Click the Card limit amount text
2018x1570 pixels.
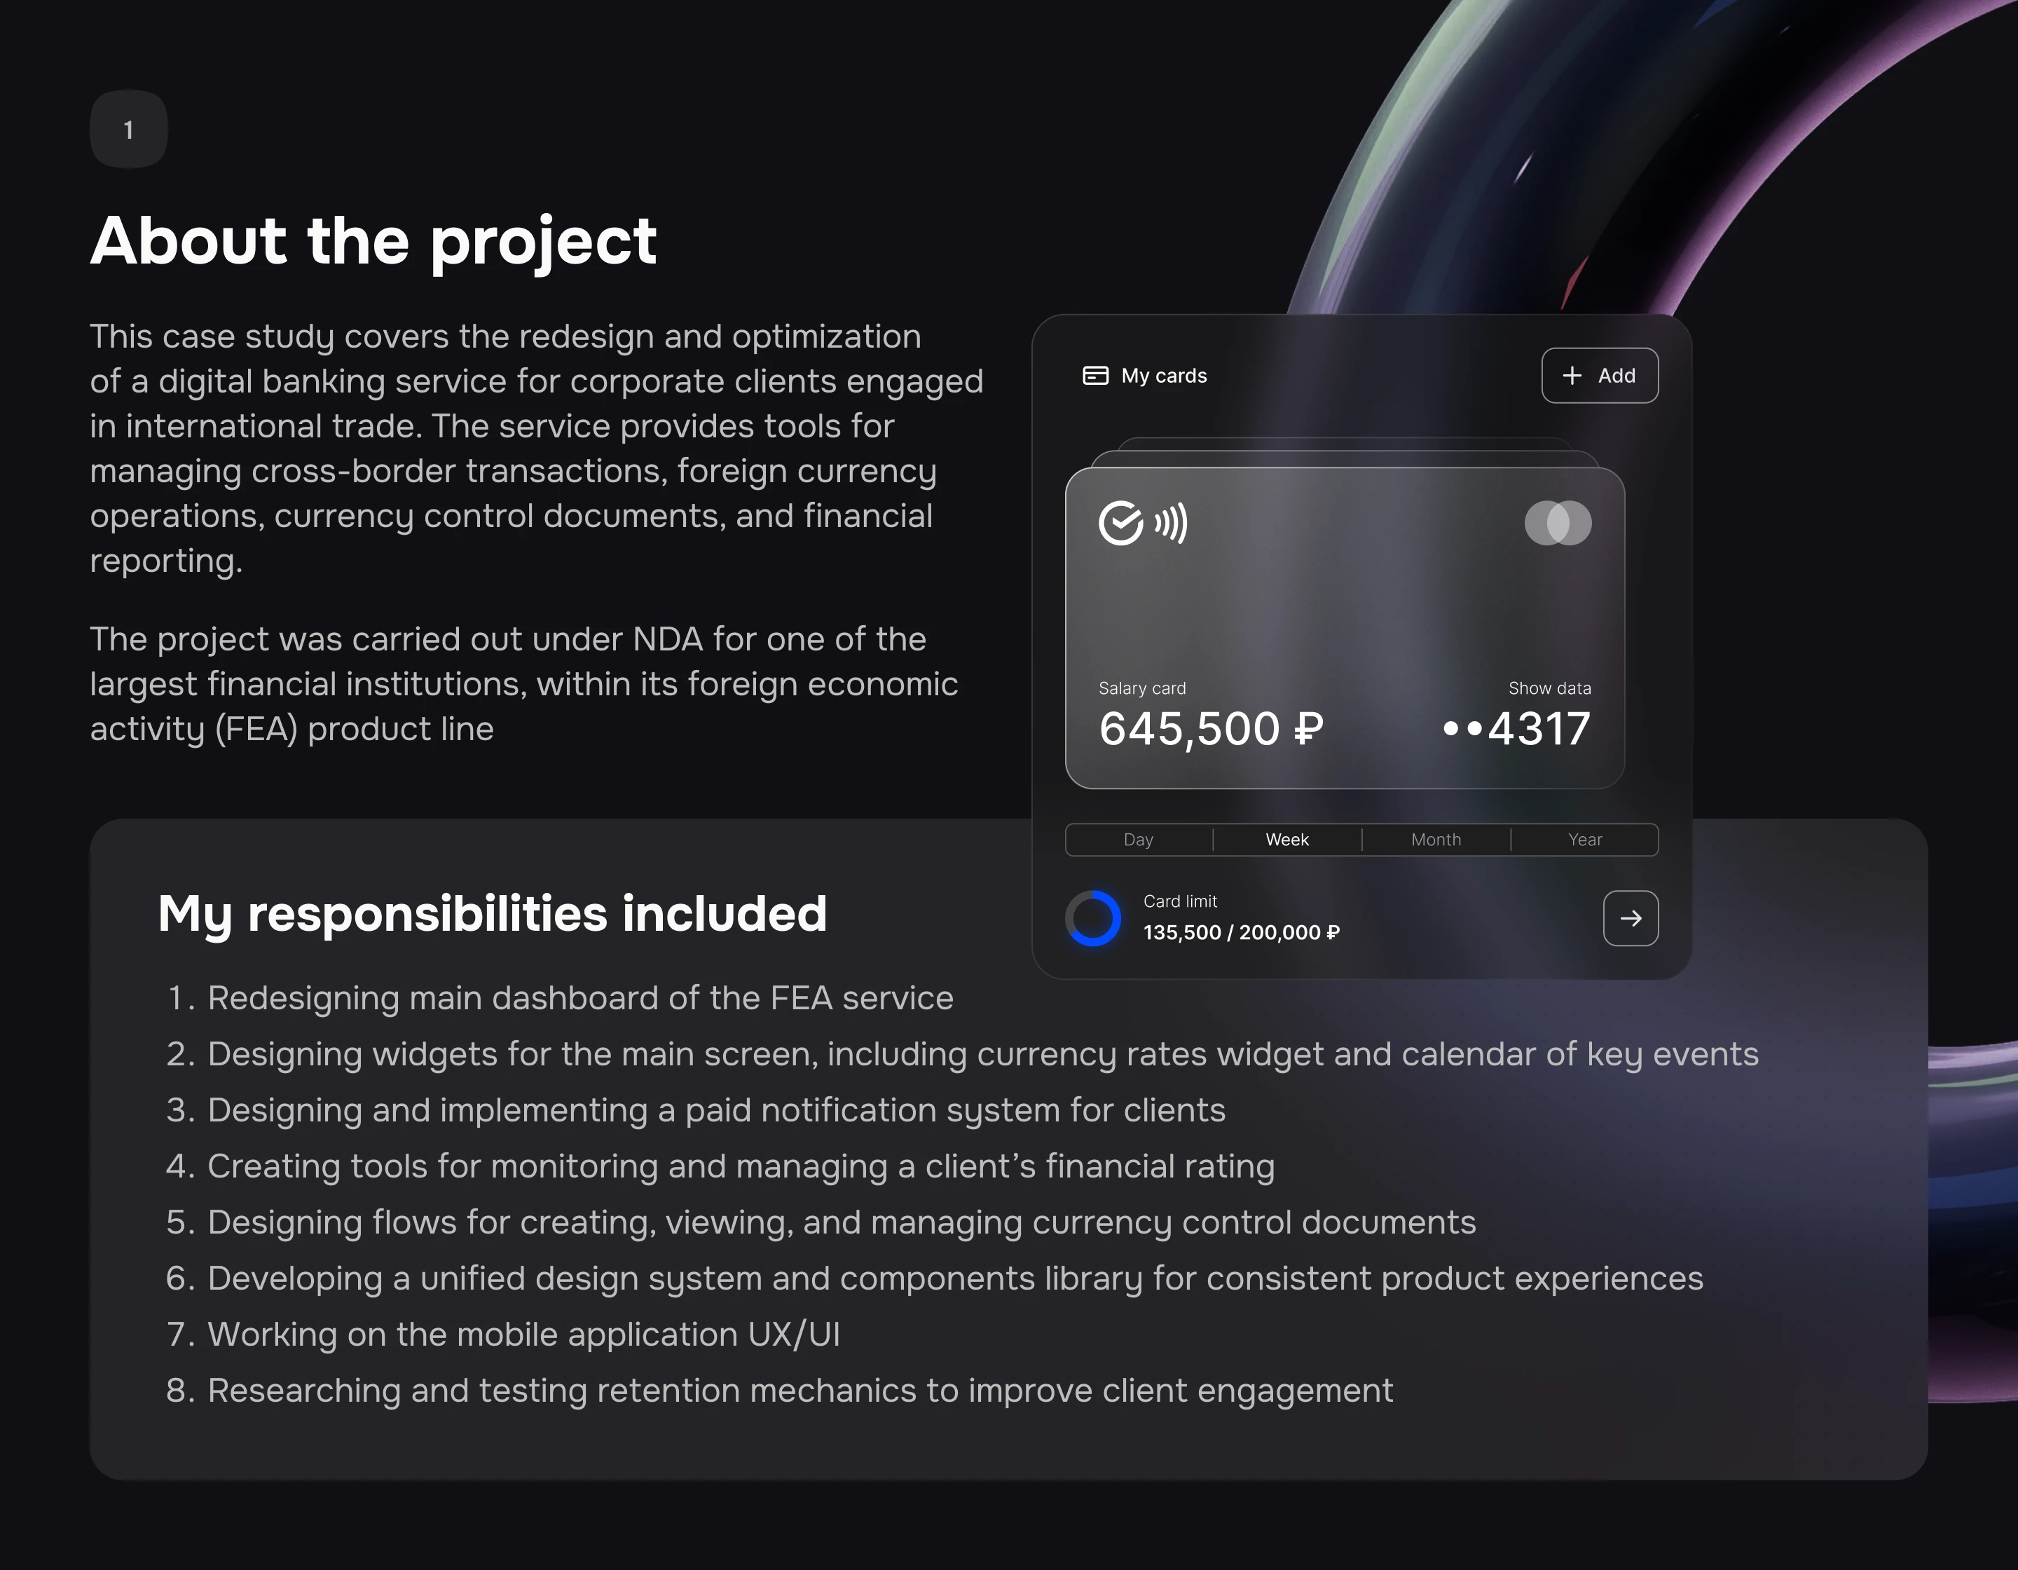tap(1241, 932)
